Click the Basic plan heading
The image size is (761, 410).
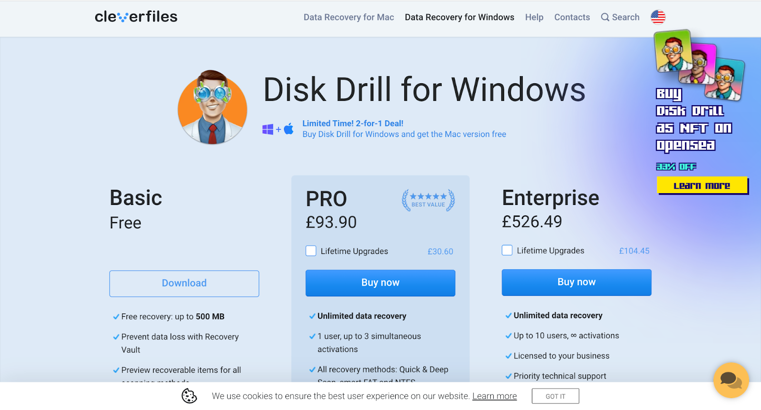click(136, 198)
